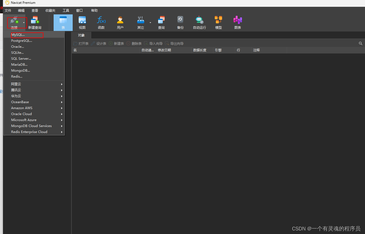This screenshot has height=234, width=365.
Task: Click the 其它 tools icon
Action: [141, 20]
